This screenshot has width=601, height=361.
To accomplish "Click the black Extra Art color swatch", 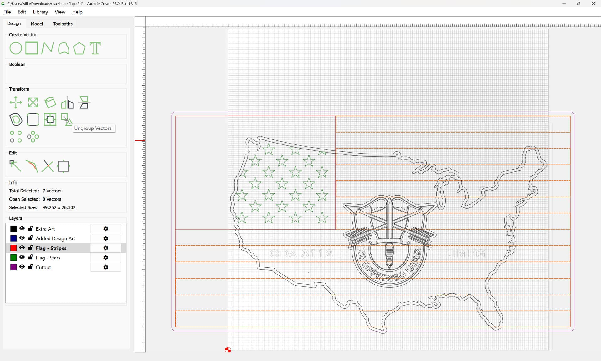I will point(13,229).
